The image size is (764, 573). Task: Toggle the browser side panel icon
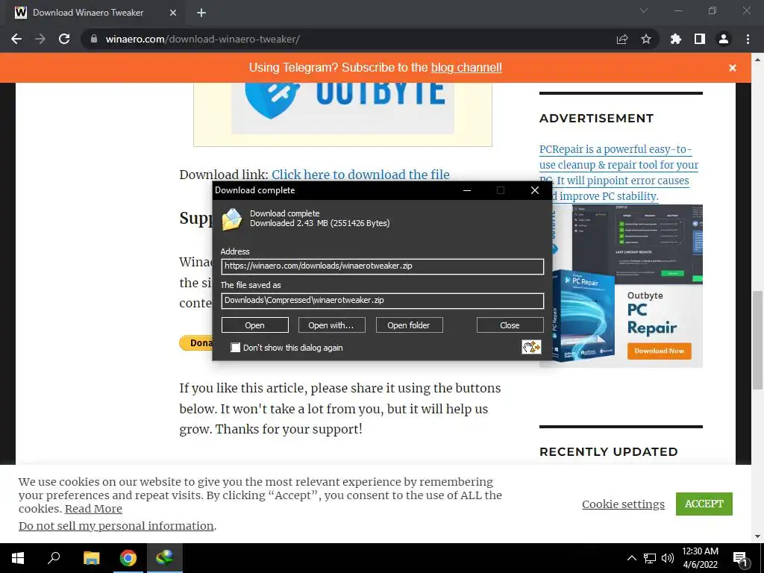point(700,39)
